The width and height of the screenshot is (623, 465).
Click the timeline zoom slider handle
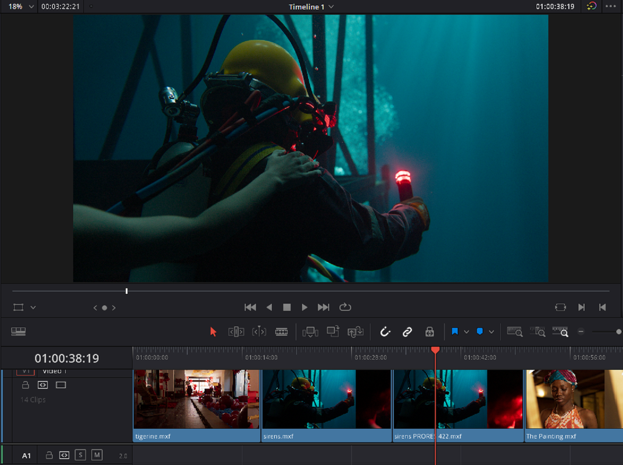click(x=618, y=331)
